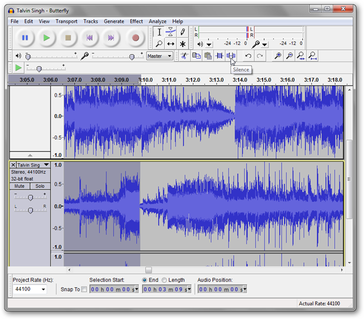The image size is (364, 319).
Task: Open the Generate menu
Action: (x=114, y=21)
